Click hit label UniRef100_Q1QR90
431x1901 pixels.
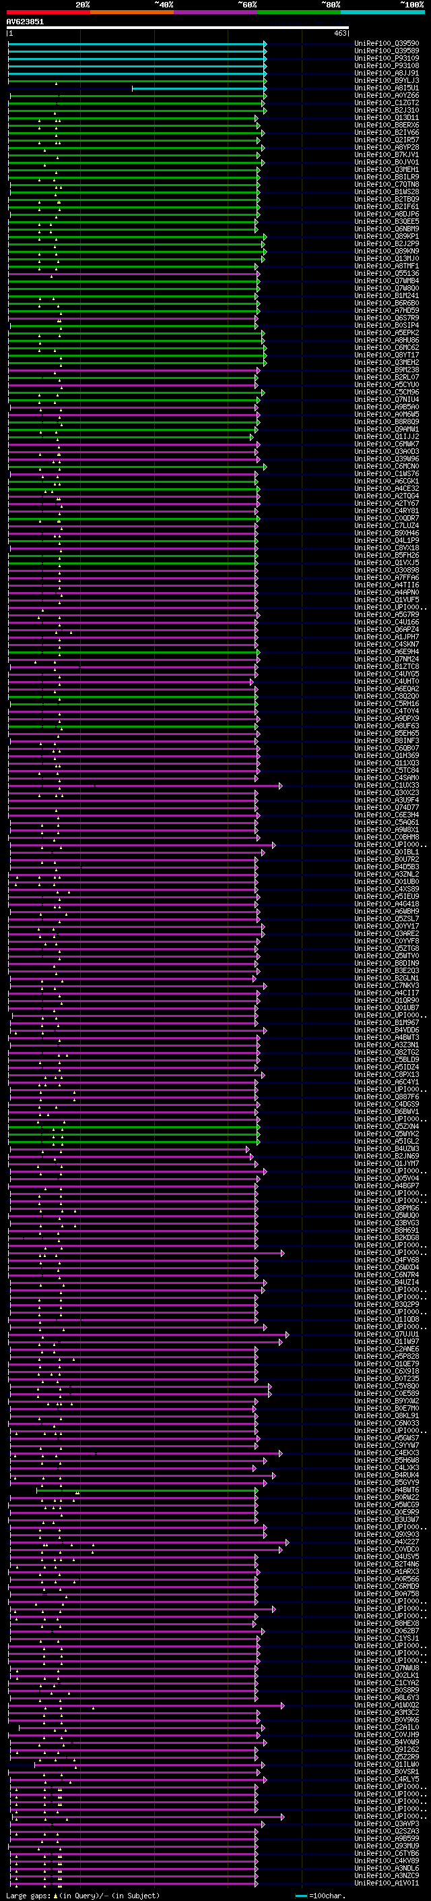tap(387, 1000)
